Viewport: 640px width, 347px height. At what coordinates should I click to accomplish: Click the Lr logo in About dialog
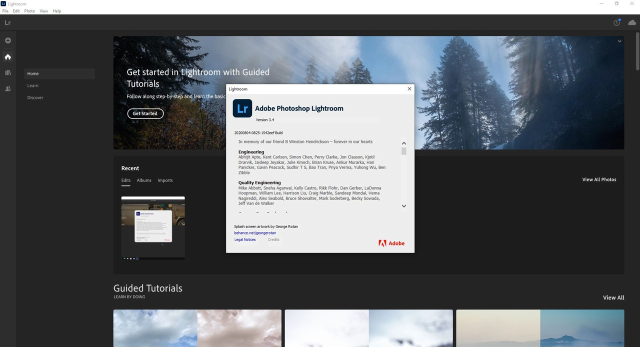pyautogui.click(x=242, y=108)
